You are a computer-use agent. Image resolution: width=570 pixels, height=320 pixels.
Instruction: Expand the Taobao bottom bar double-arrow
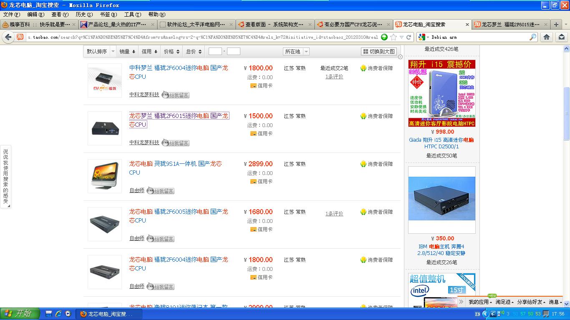[x=461, y=302]
